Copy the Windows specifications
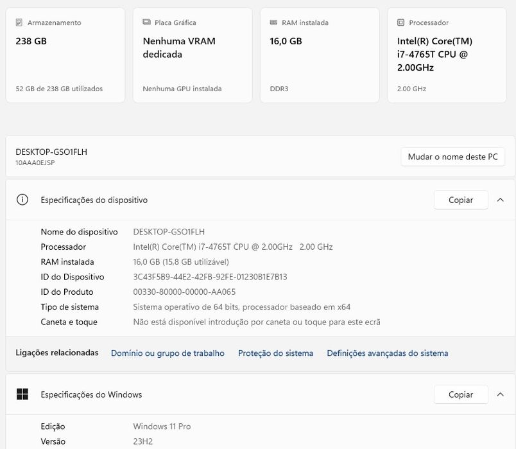 pos(460,394)
